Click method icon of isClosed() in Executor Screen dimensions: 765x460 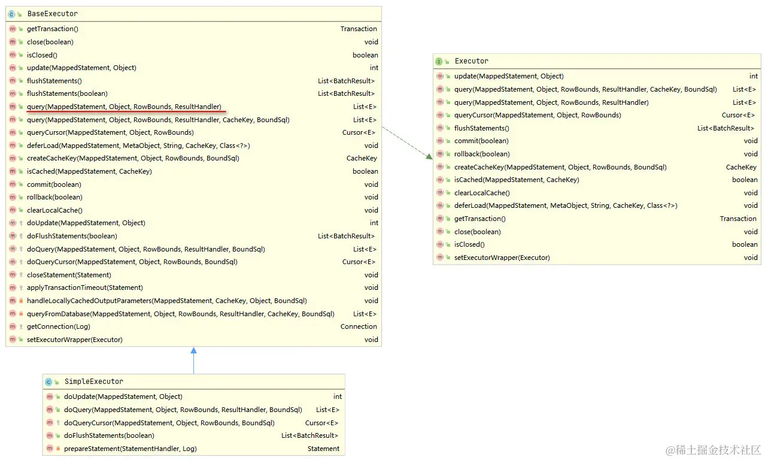coord(440,244)
